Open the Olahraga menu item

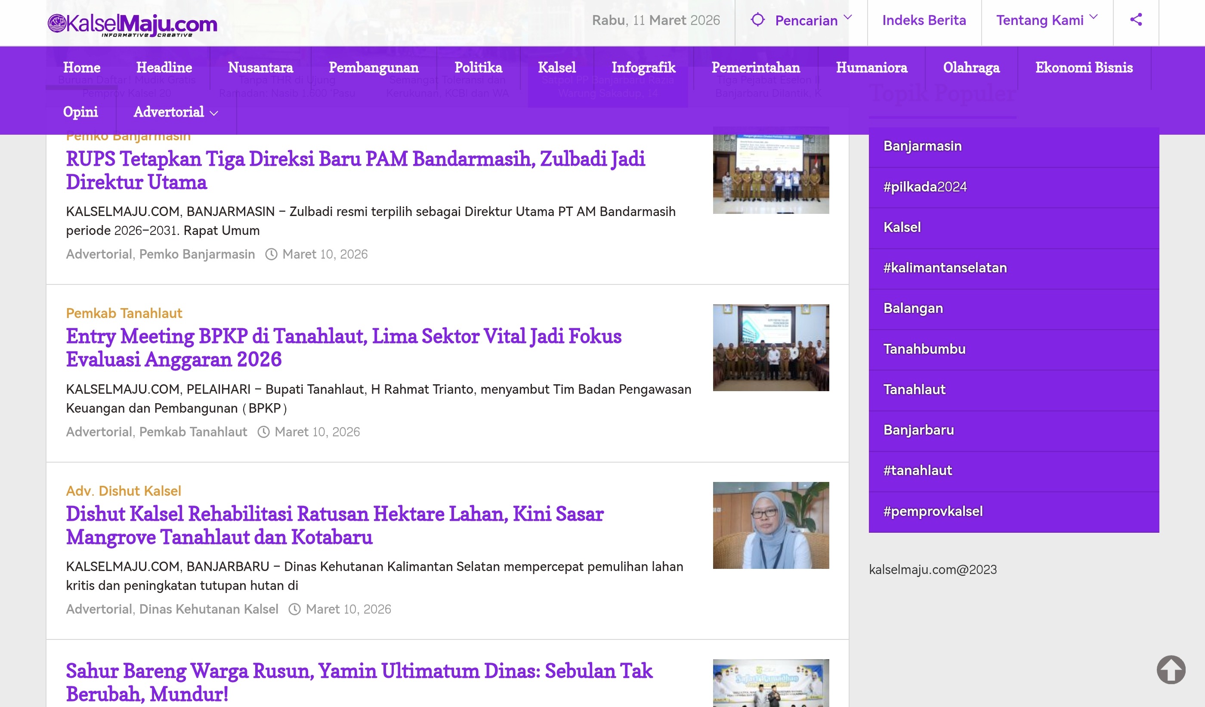coord(971,68)
